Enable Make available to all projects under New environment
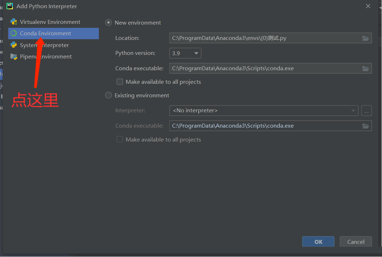 120,82
